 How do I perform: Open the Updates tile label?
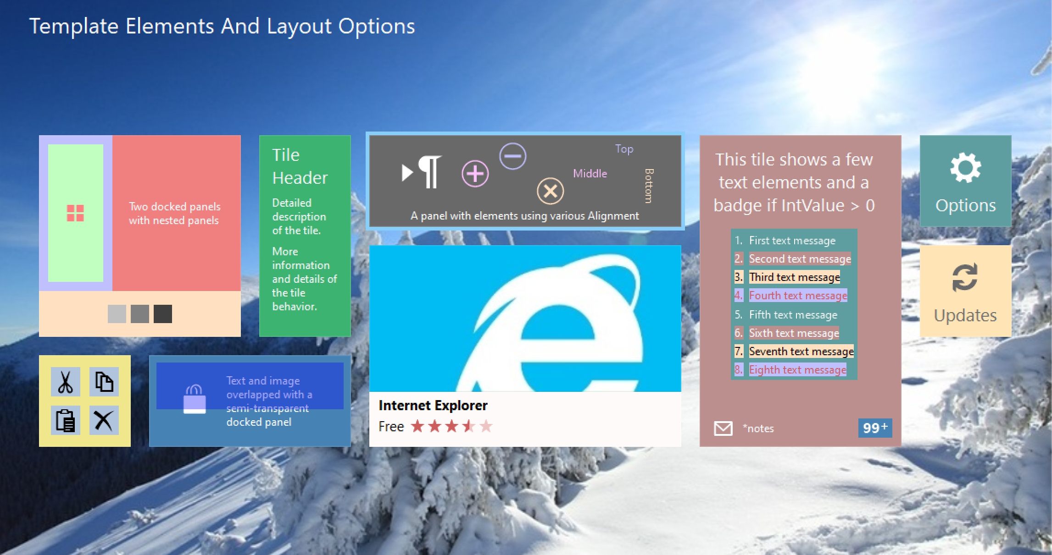click(x=965, y=315)
